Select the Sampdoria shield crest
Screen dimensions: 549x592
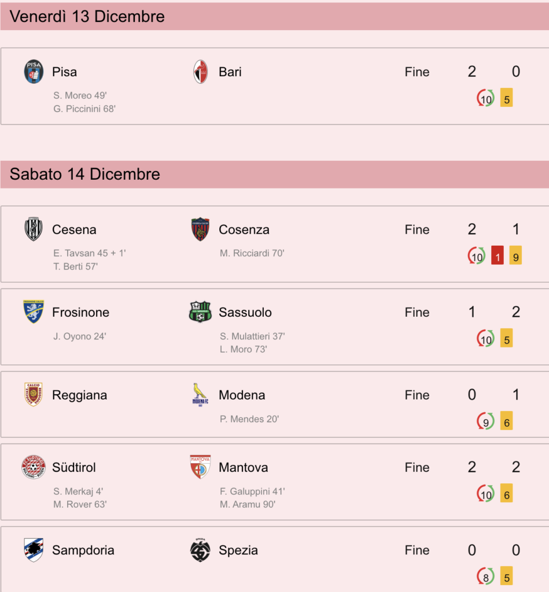click(x=34, y=550)
